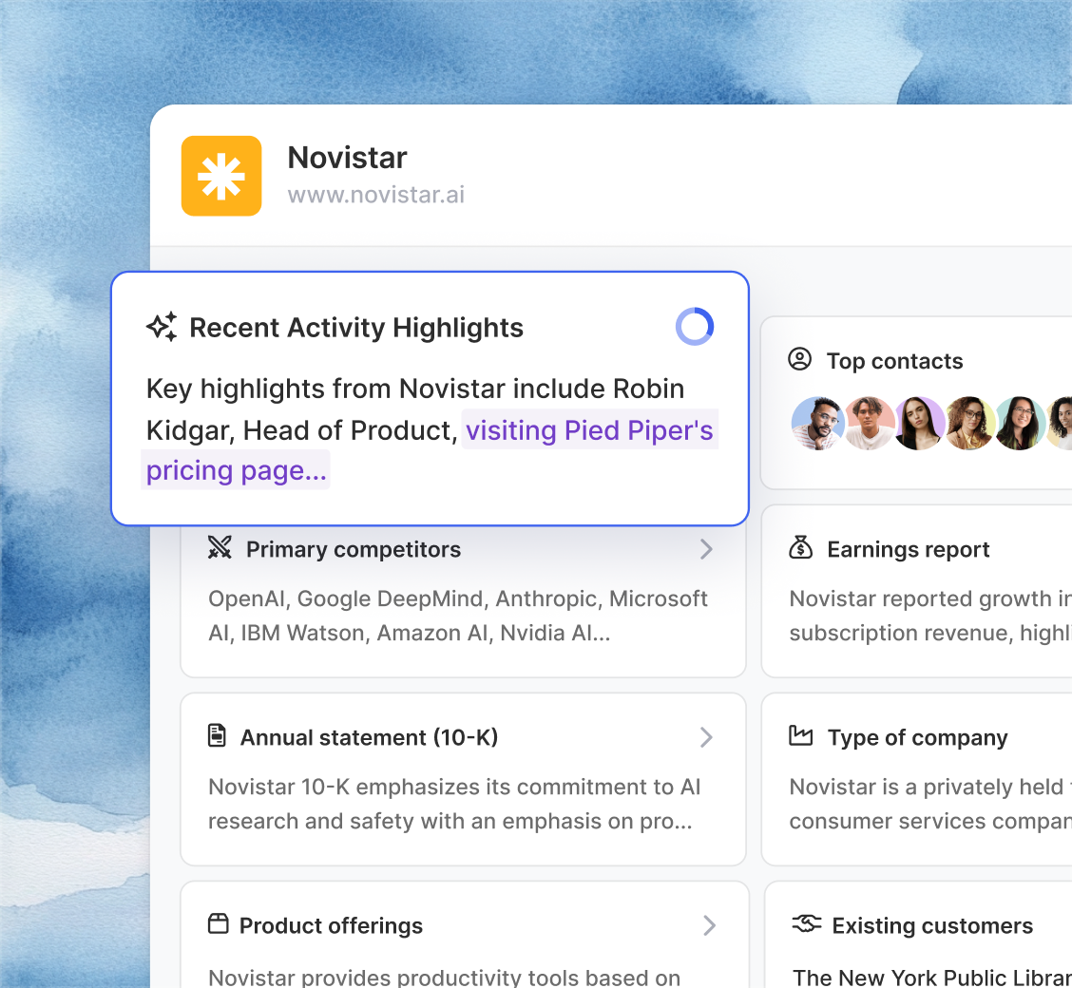The width and height of the screenshot is (1072, 988).
Task: Click the Novistar company name heading
Action: (347, 158)
